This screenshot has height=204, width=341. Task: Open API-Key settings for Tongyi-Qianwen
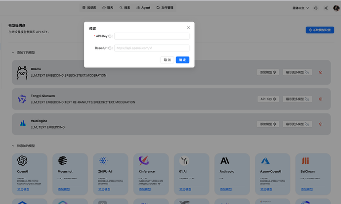coord(268,99)
